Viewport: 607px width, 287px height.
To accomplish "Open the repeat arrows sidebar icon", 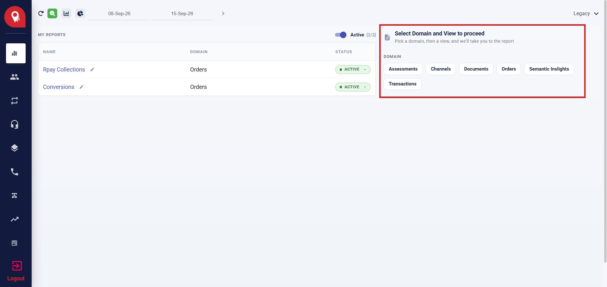I will 15,101.
